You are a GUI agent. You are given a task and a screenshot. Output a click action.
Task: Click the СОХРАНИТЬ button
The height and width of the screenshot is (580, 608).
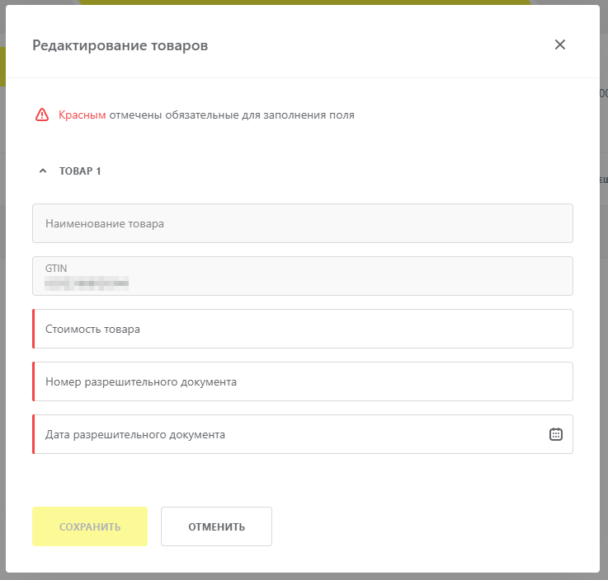pyautogui.click(x=90, y=526)
